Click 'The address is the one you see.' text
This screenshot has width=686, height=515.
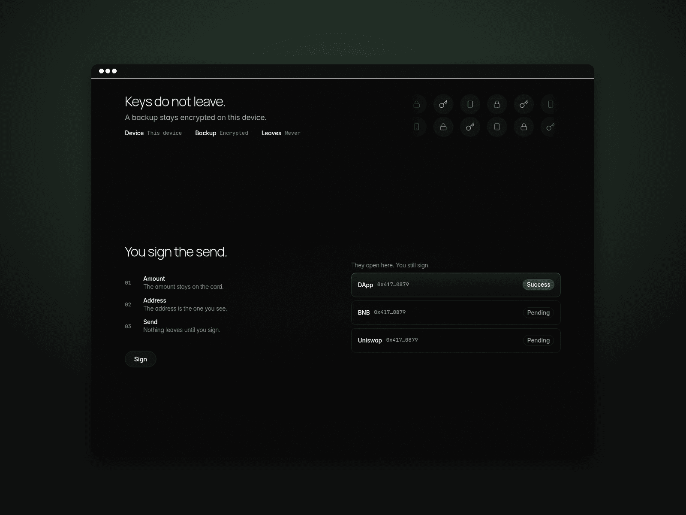click(x=185, y=309)
